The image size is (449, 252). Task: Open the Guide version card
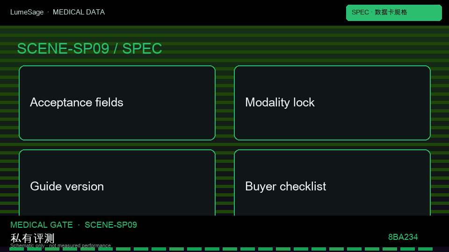117,182
